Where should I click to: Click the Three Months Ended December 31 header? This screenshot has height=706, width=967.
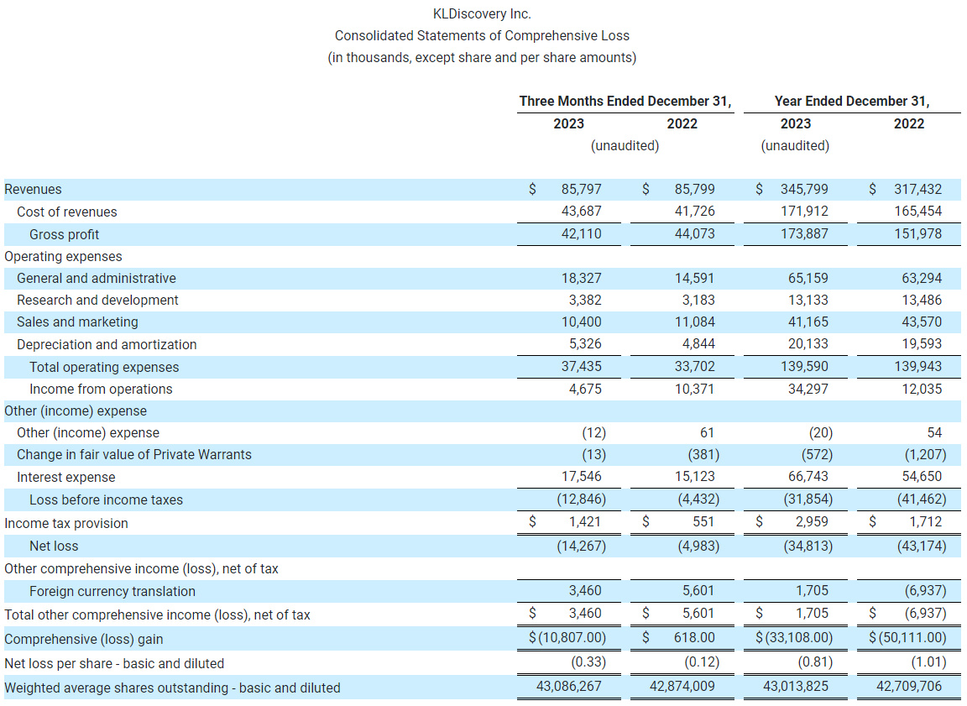tap(625, 101)
